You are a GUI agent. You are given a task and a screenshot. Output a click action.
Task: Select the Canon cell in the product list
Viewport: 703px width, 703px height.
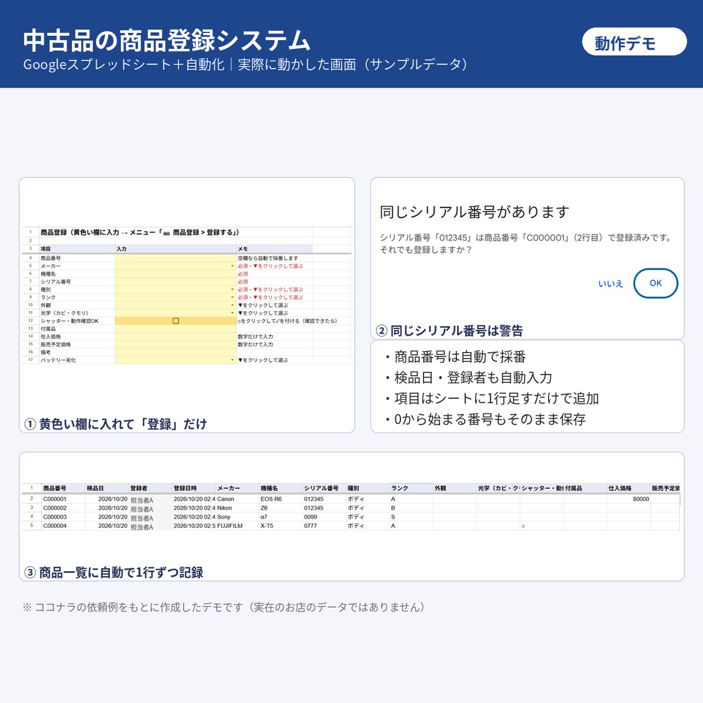(237, 499)
